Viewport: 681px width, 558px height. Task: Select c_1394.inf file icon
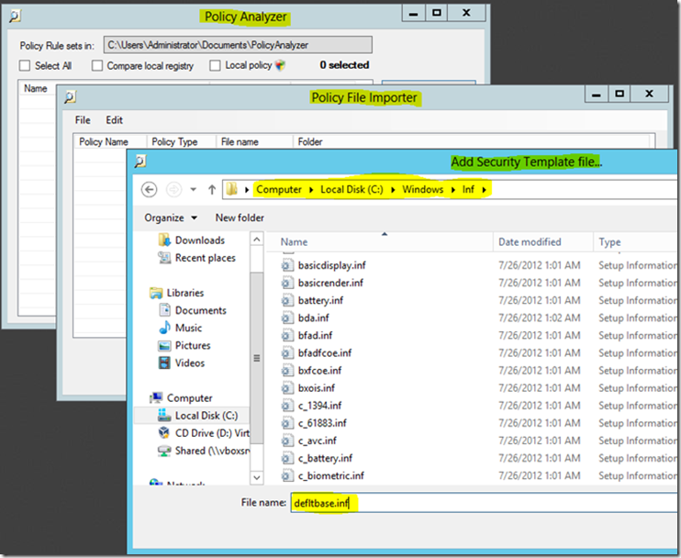tap(286, 406)
